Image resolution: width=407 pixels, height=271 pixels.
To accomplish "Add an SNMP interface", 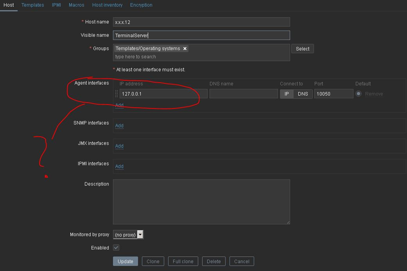I will (x=119, y=126).
